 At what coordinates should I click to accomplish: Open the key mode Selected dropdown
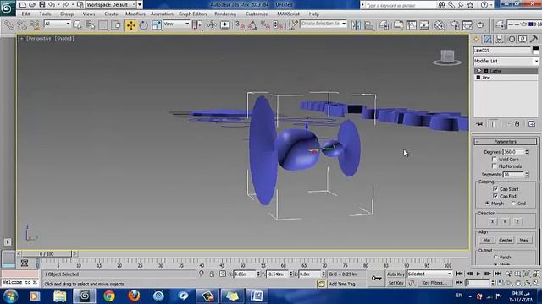[x=429, y=274]
